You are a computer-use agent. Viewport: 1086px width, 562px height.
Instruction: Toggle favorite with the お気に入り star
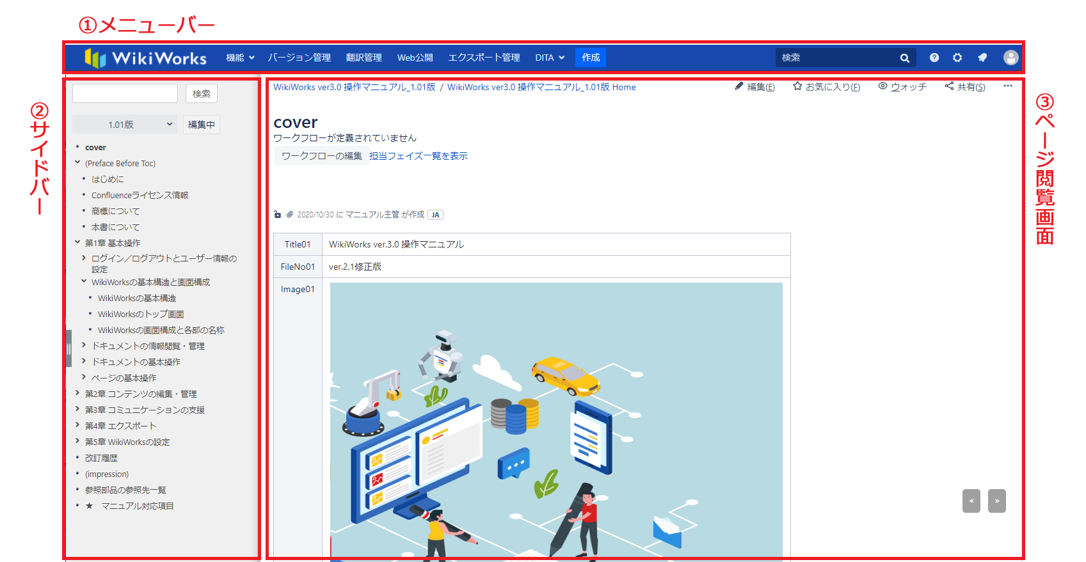(797, 86)
